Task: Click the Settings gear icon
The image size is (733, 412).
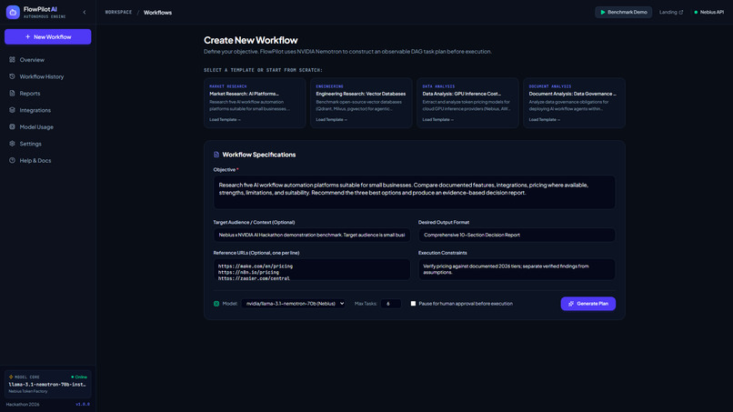Action: pos(12,144)
